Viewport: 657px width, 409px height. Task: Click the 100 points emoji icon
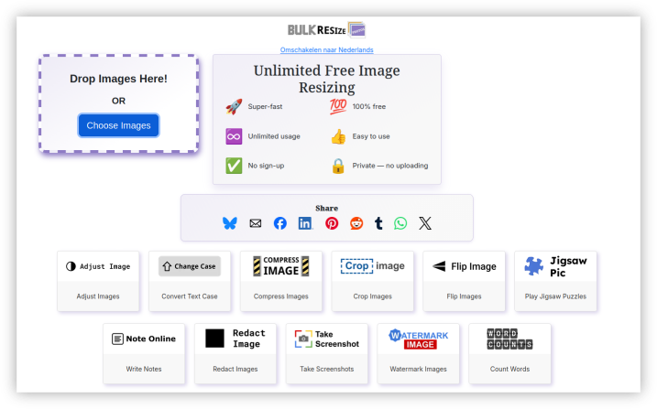[x=338, y=106]
